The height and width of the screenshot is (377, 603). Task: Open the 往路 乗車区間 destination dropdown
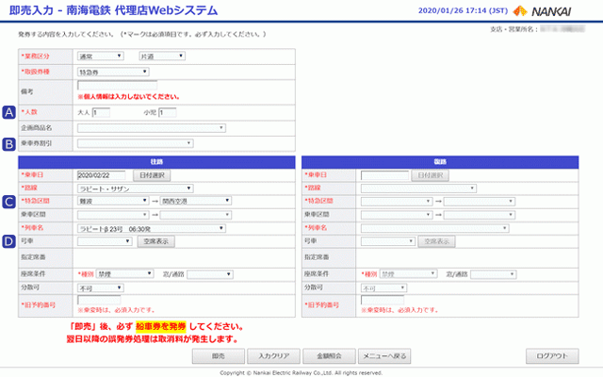click(196, 215)
